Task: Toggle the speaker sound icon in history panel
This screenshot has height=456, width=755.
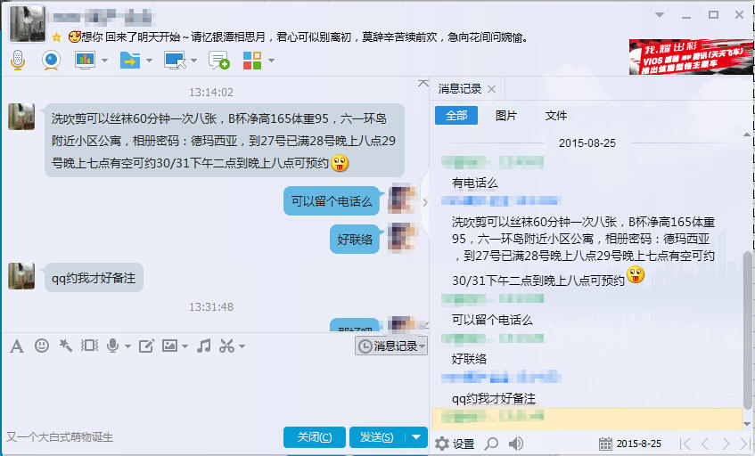Action: [x=516, y=444]
